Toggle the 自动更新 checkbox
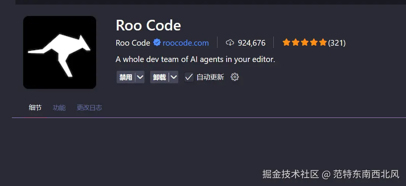406x186 pixels. click(189, 77)
